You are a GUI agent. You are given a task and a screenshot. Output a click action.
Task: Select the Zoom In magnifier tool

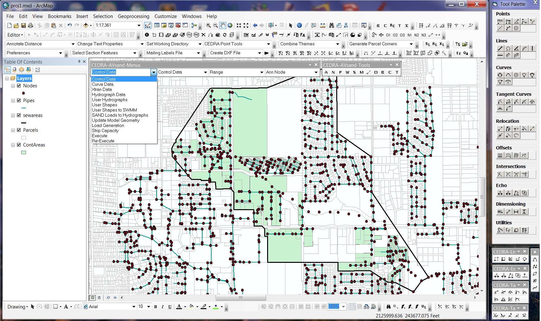(208, 25)
